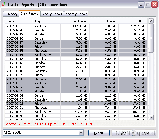The height and width of the screenshot is (139, 159).
Task: Click the 40.71 MB total value
Action: click(x=139, y=112)
